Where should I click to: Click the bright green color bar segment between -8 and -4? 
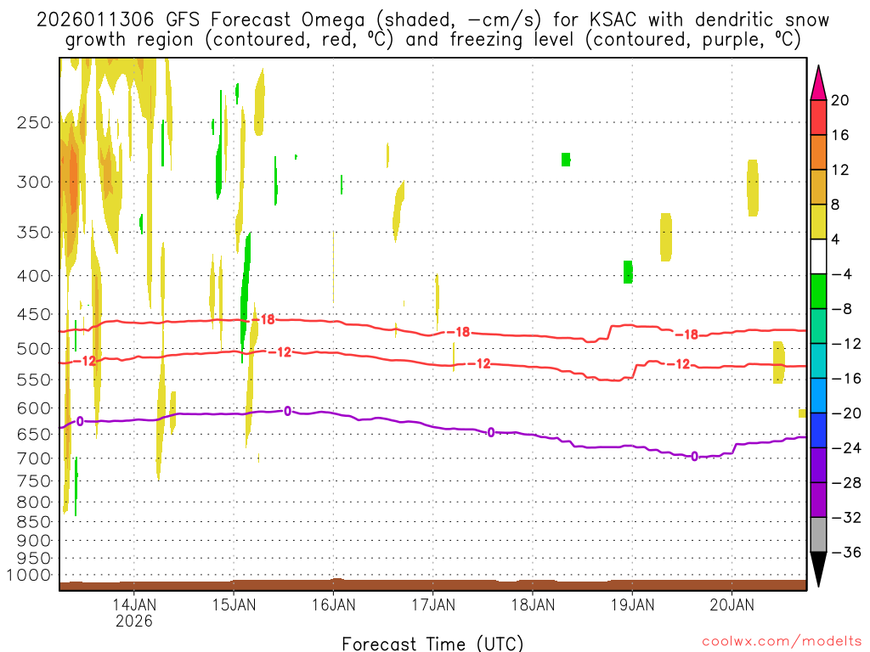click(x=818, y=292)
